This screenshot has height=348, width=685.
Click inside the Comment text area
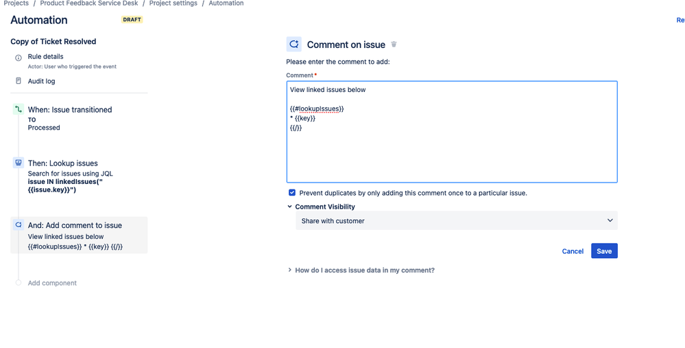(x=452, y=132)
